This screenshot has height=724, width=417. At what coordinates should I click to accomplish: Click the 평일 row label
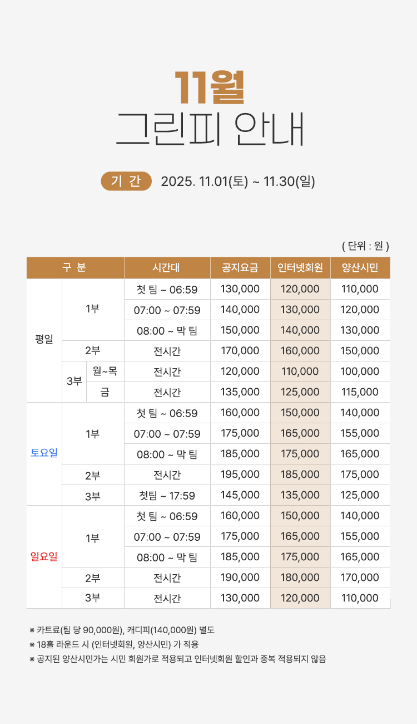tap(44, 339)
